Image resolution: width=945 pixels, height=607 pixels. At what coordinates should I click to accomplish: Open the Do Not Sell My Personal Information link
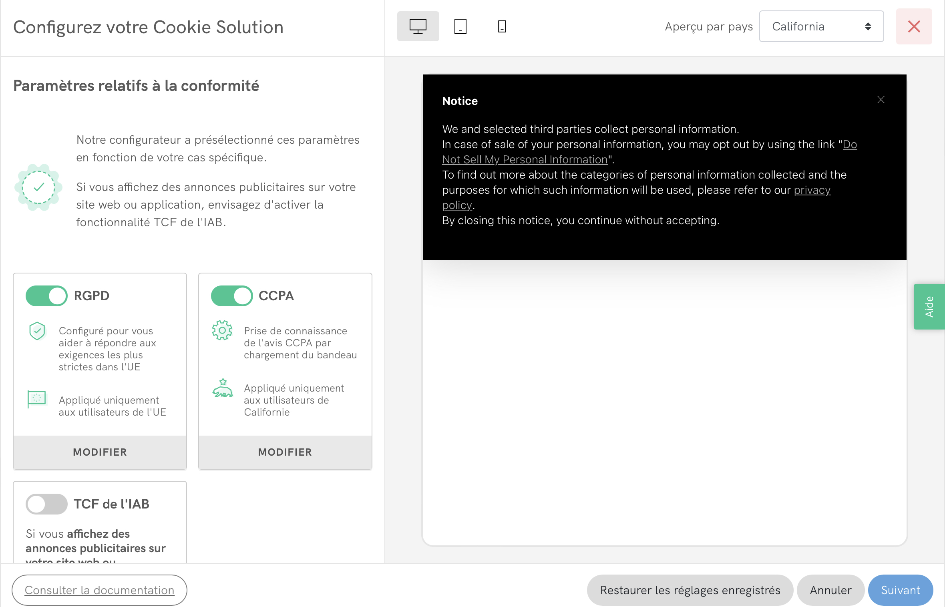point(525,160)
